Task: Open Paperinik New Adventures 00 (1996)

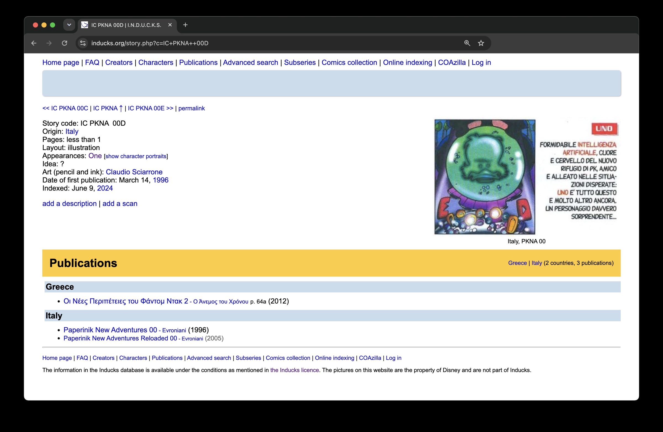Action: click(125, 330)
